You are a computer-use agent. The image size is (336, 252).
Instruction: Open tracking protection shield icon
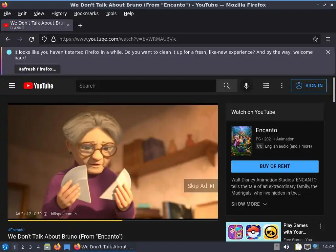44,39
